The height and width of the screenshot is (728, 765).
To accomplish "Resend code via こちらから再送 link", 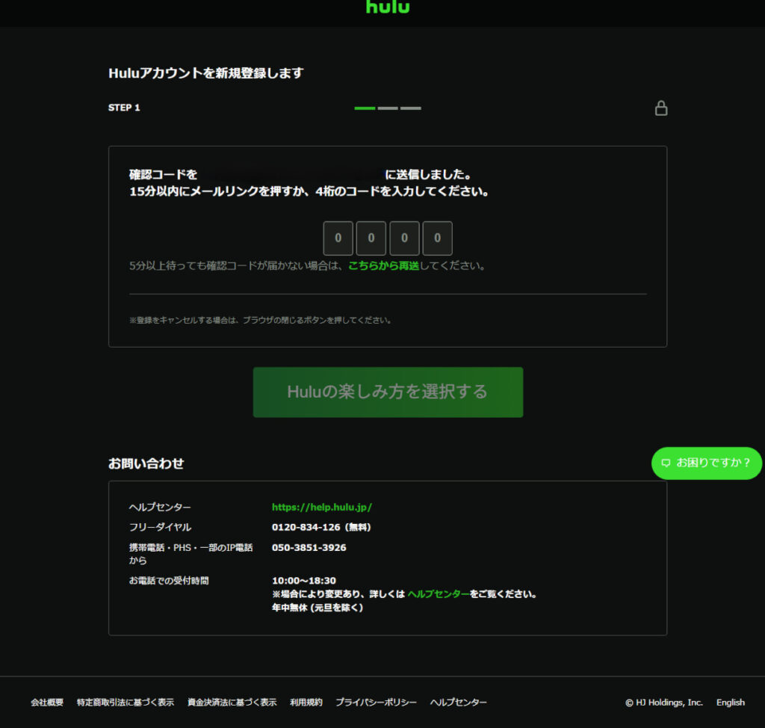I will [383, 265].
